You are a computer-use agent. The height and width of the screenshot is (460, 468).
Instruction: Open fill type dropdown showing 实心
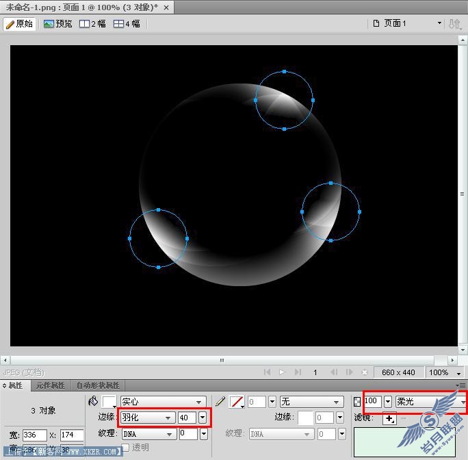click(x=164, y=402)
